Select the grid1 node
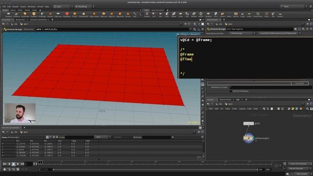Image resolution: width=313 pixels, height=176 pixels. (x=248, y=124)
